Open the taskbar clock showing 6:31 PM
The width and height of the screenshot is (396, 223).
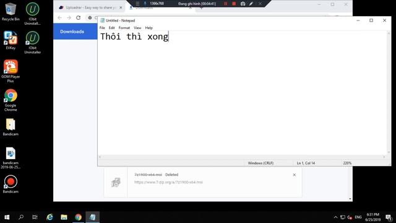372,217
